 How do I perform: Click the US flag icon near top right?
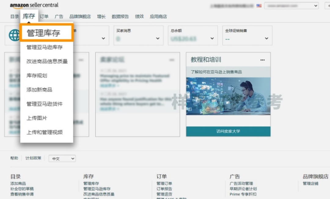pyautogui.click(x=258, y=5)
